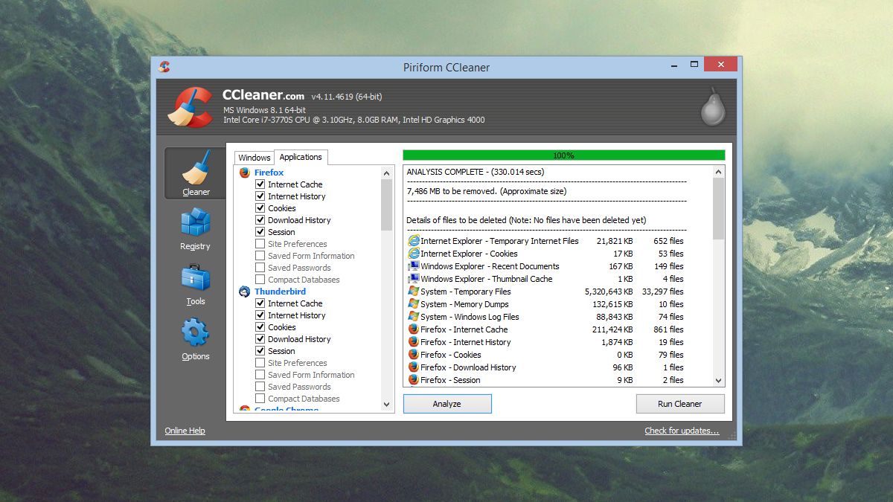Uncheck Thunderbird Internet Cache

click(x=260, y=303)
